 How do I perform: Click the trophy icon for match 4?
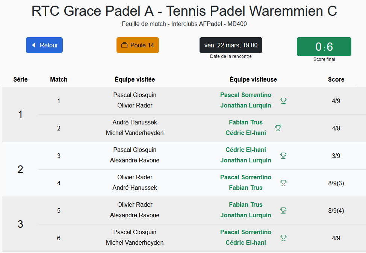click(283, 183)
